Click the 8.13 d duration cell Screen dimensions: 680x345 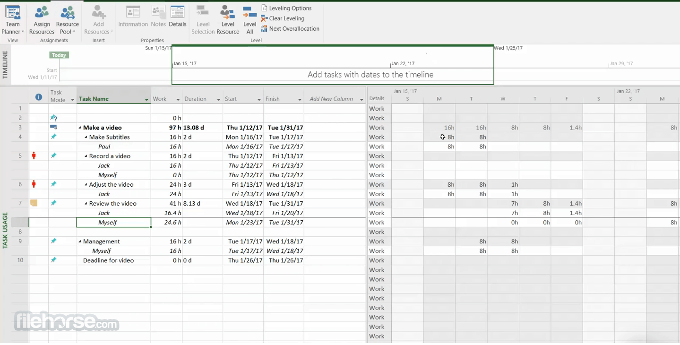pyautogui.click(x=203, y=203)
